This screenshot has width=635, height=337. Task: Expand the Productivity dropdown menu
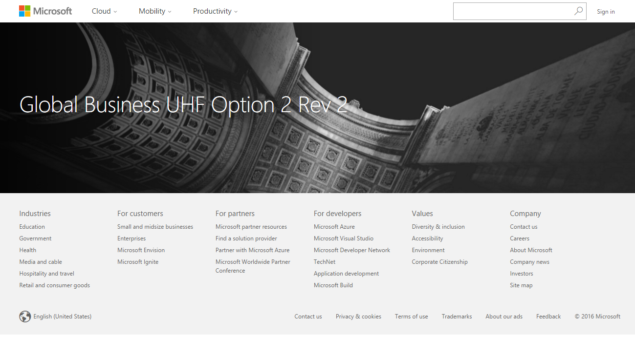tap(215, 11)
